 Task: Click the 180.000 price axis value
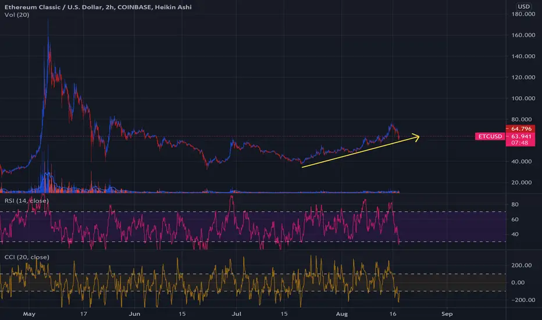(x=523, y=14)
